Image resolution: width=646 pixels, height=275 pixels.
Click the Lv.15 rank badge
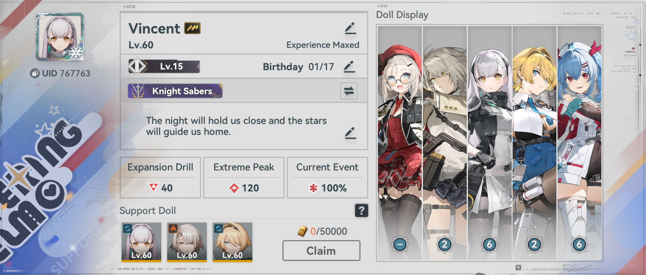[164, 66]
